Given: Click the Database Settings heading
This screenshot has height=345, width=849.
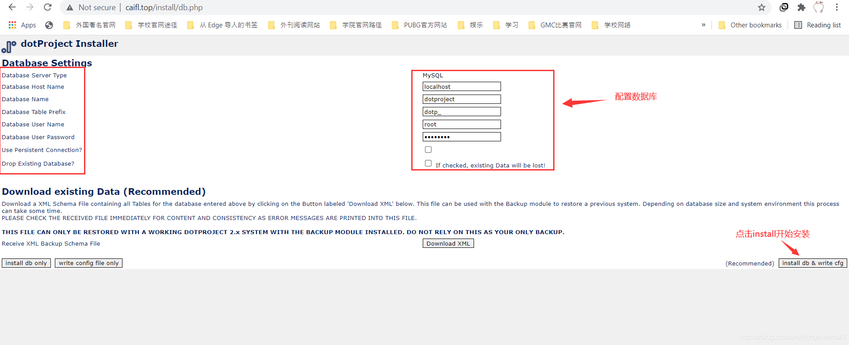Looking at the screenshot, I should 47,63.
